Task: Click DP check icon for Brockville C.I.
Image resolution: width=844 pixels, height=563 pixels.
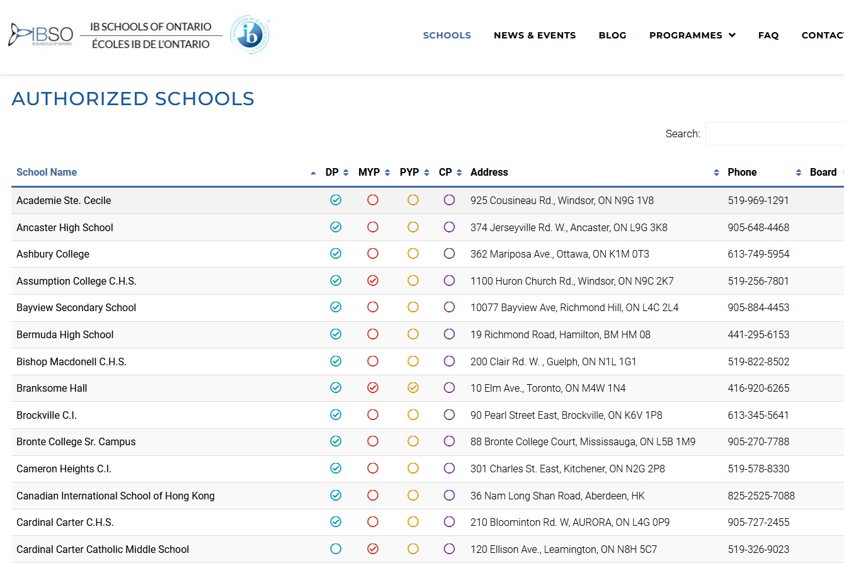Action: click(x=336, y=415)
